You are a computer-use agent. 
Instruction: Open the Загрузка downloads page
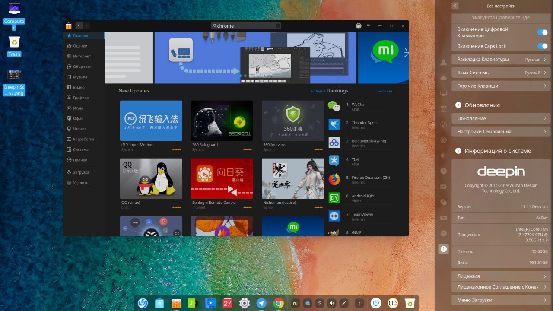pyautogui.click(x=84, y=172)
